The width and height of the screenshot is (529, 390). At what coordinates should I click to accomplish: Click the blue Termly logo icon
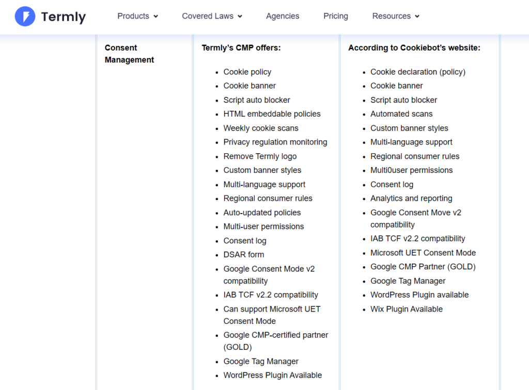(x=25, y=16)
